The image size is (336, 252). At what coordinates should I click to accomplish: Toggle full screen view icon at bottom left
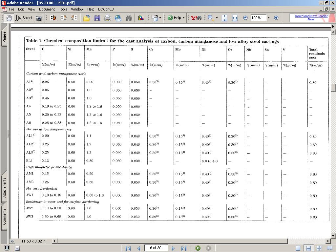(x=7, y=248)
